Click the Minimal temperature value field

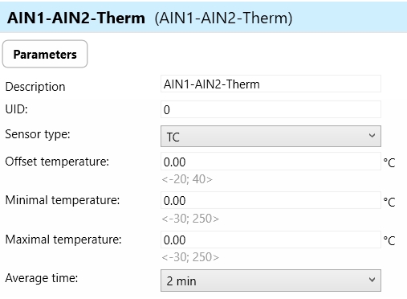[x=271, y=200]
